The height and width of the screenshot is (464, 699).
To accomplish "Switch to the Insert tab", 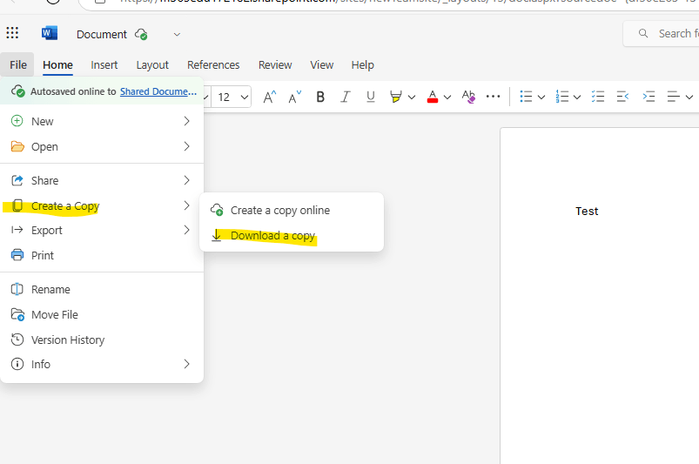I will [x=104, y=65].
